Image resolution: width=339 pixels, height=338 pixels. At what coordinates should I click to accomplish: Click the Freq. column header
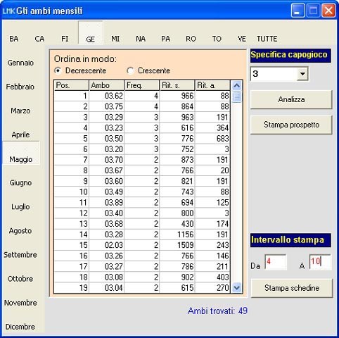[142, 85]
